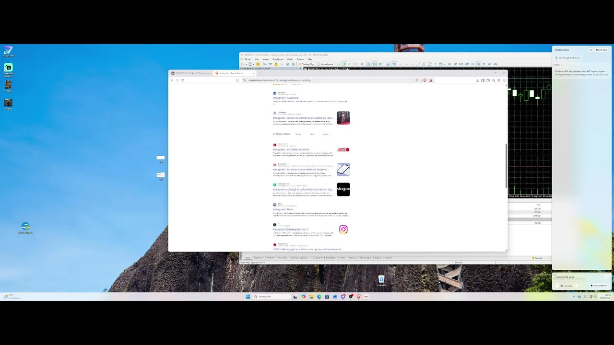Viewport: 614px width, 345px height.
Task: Open "Instagram a changé la police d'écriture" result
Action: pyautogui.click(x=303, y=190)
